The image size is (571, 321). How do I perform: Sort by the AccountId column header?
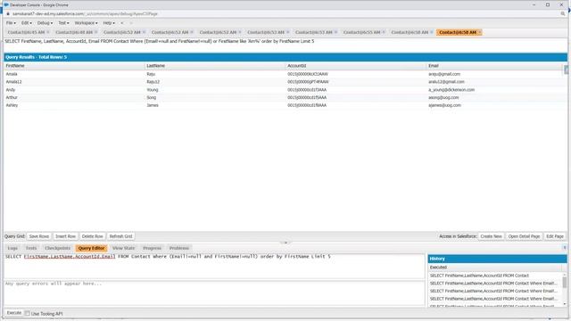click(356, 66)
